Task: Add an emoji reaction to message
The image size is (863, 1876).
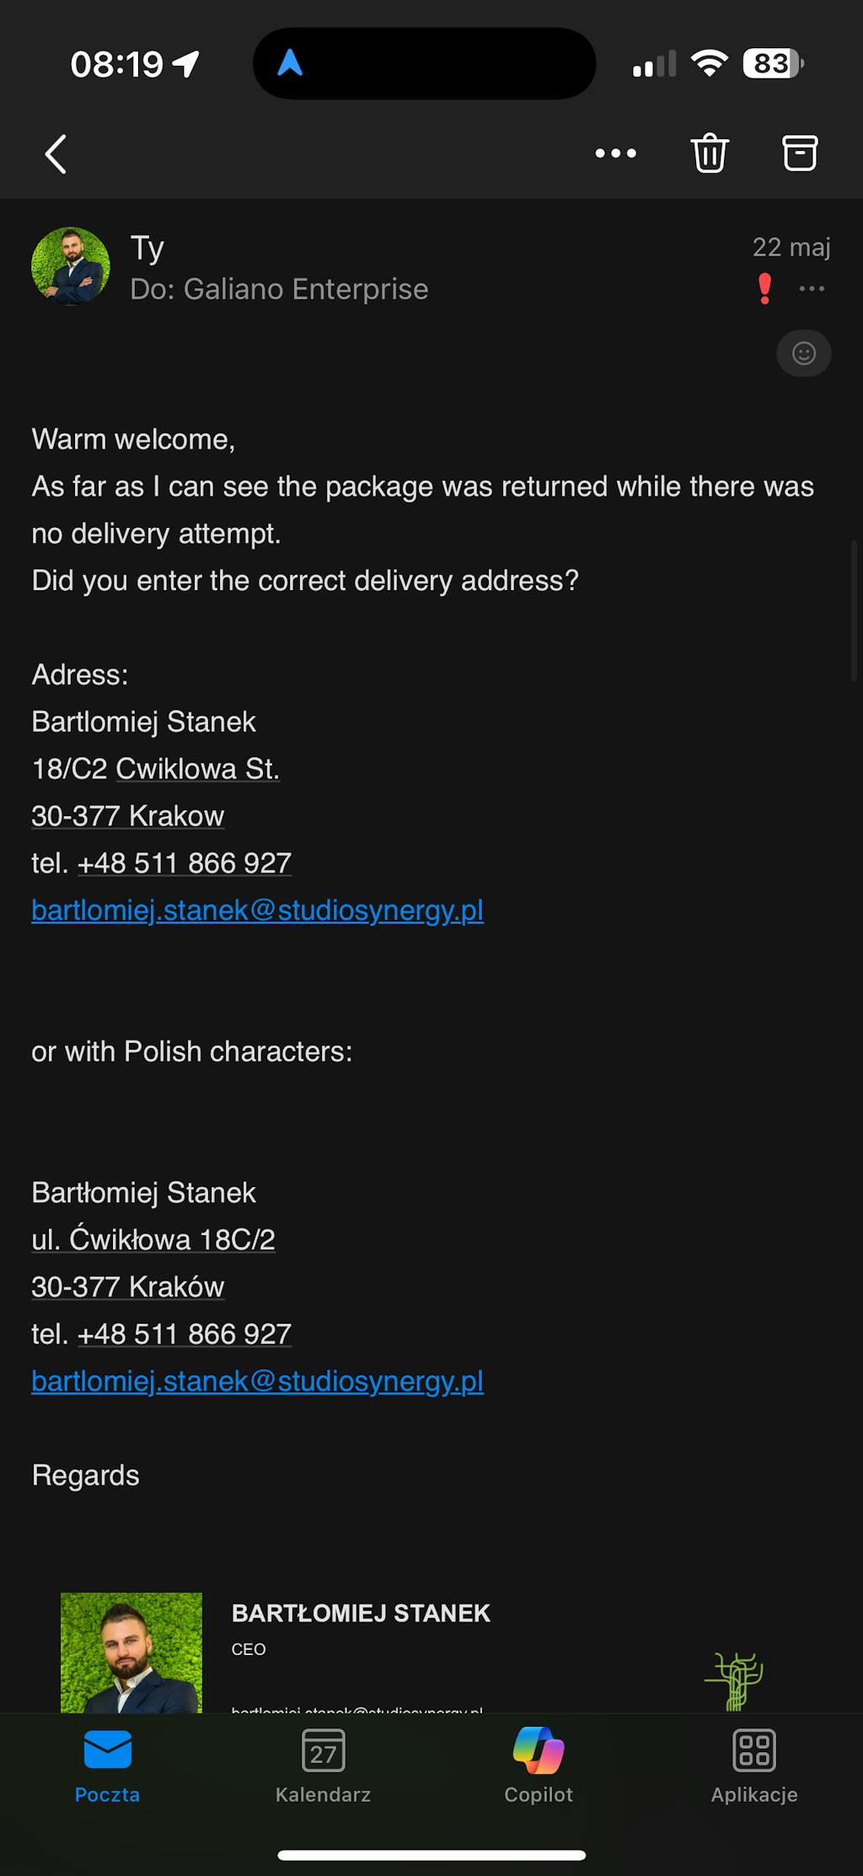Action: click(803, 353)
